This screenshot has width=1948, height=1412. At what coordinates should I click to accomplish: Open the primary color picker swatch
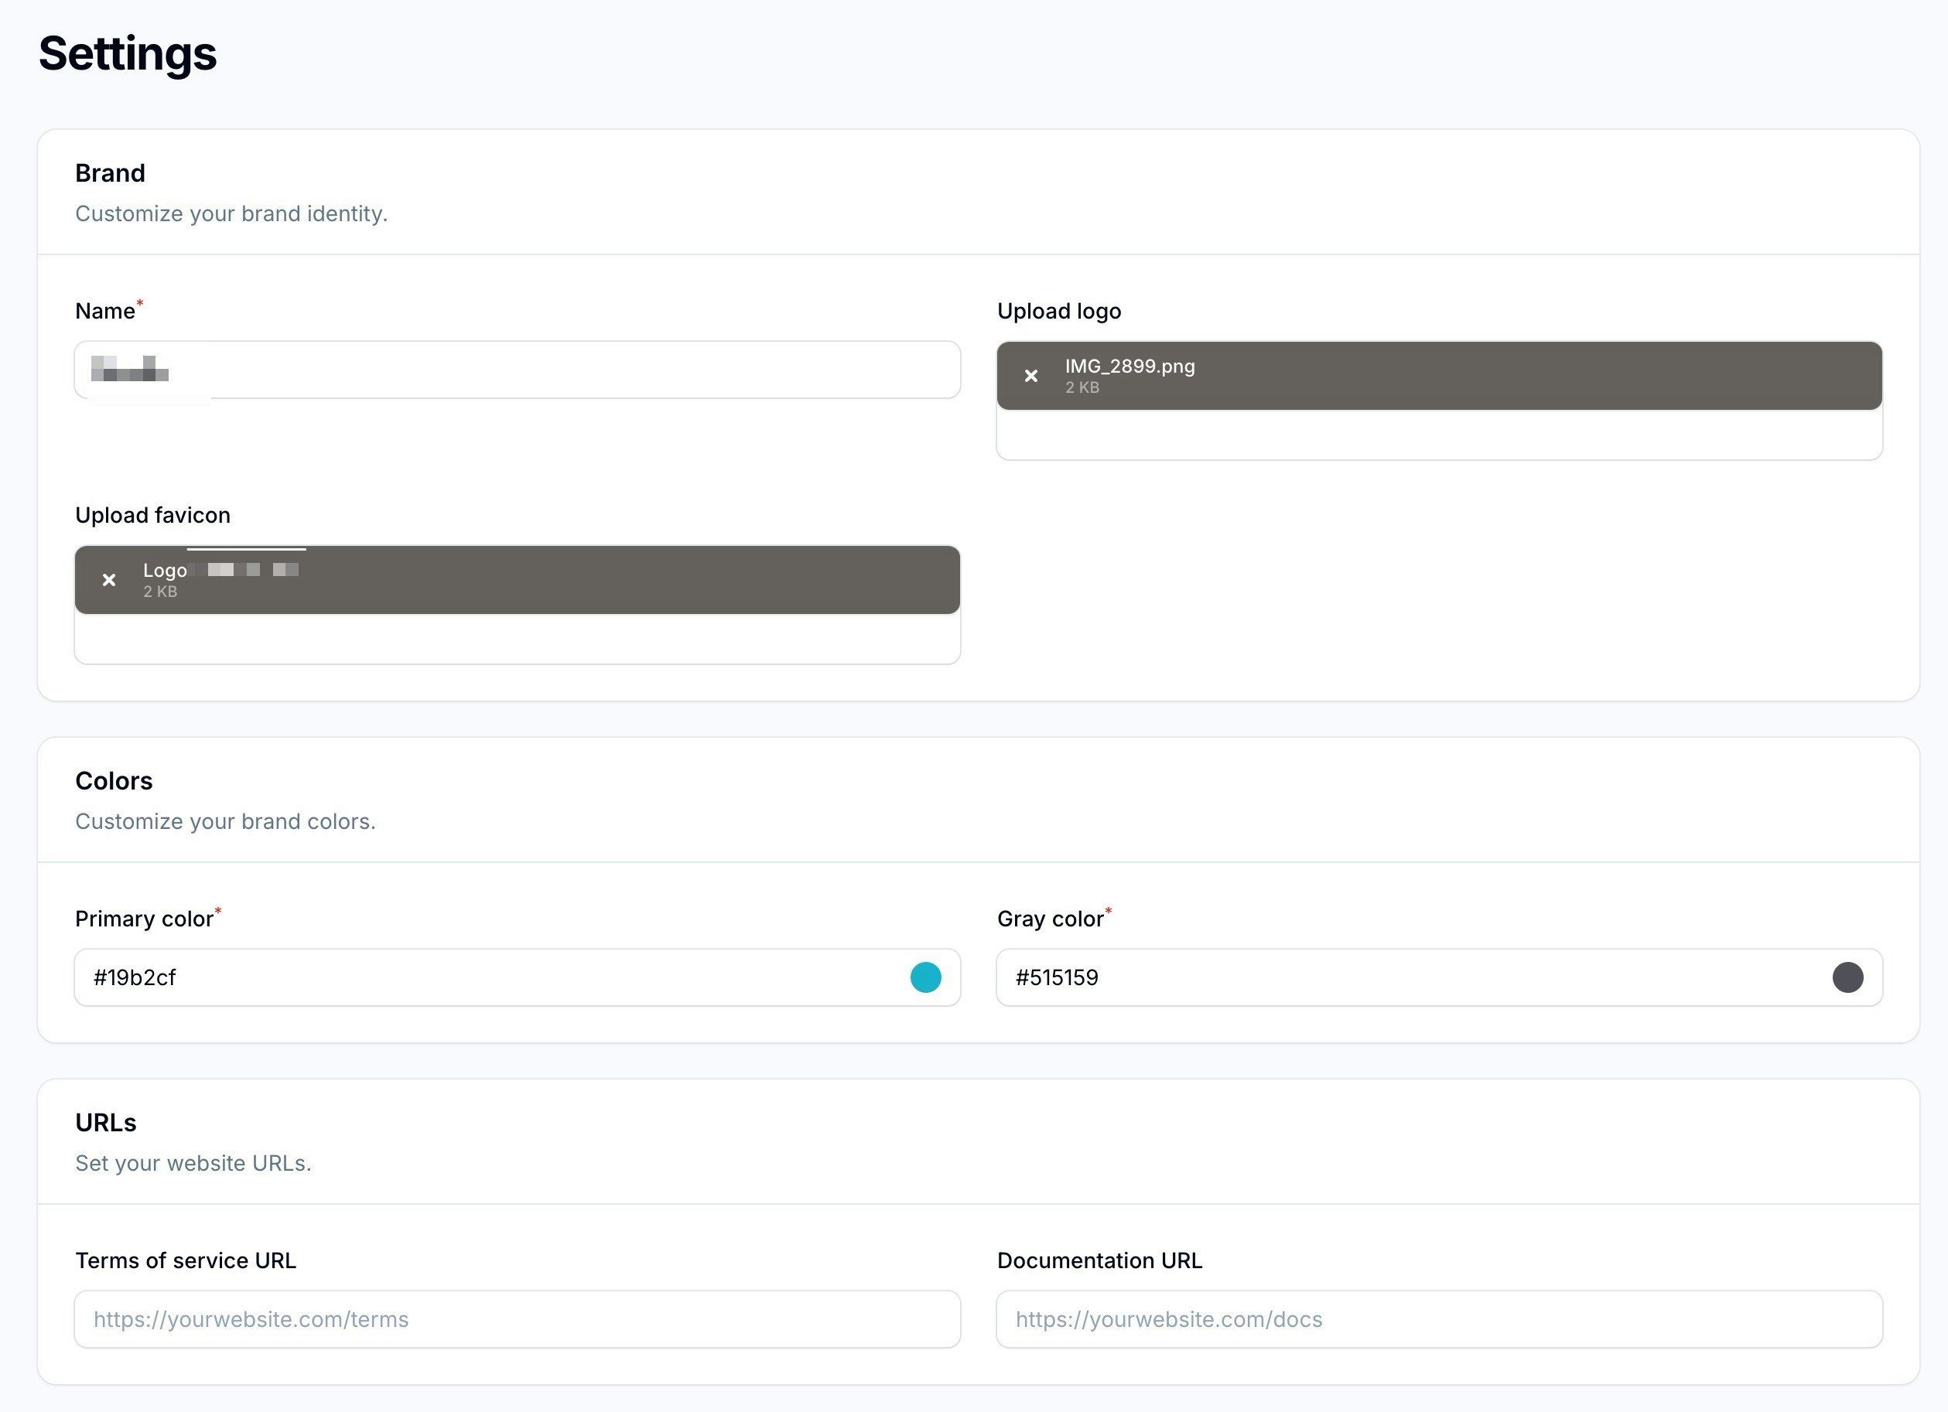[926, 977]
